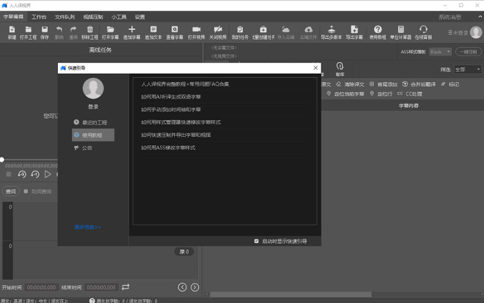Expand the 筛选 全部 dropdown
This screenshot has height=303, width=484.
(x=467, y=69)
